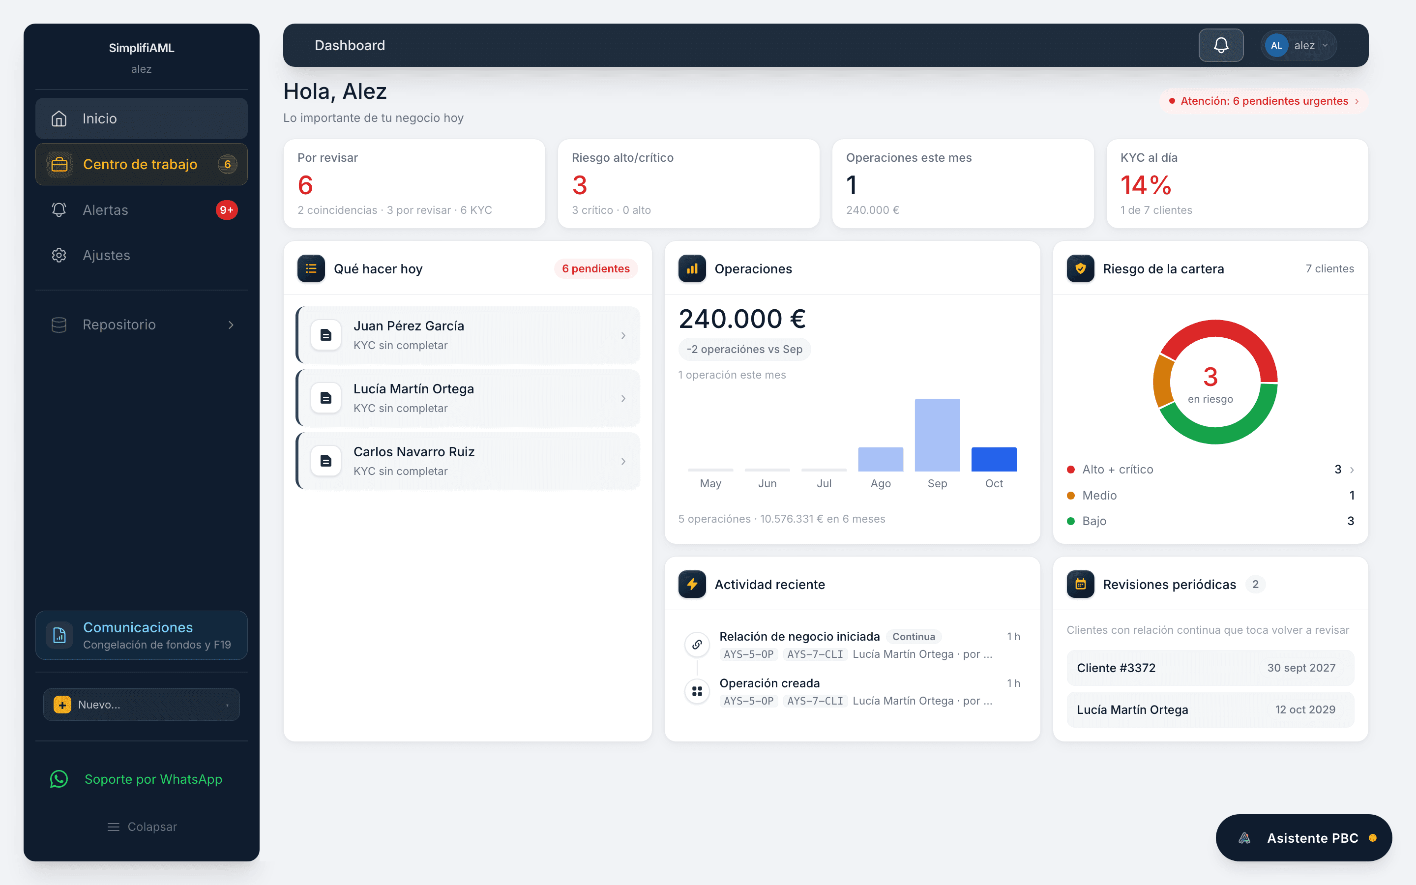Click the gear icon beside Ajustes

click(x=59, y=255)
